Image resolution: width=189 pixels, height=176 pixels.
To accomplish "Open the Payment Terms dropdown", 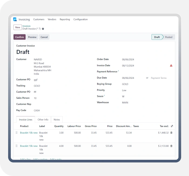I will click(159, 78).
